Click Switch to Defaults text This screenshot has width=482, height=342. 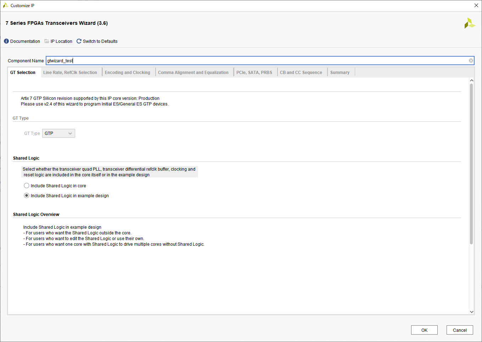coord(100,41)
